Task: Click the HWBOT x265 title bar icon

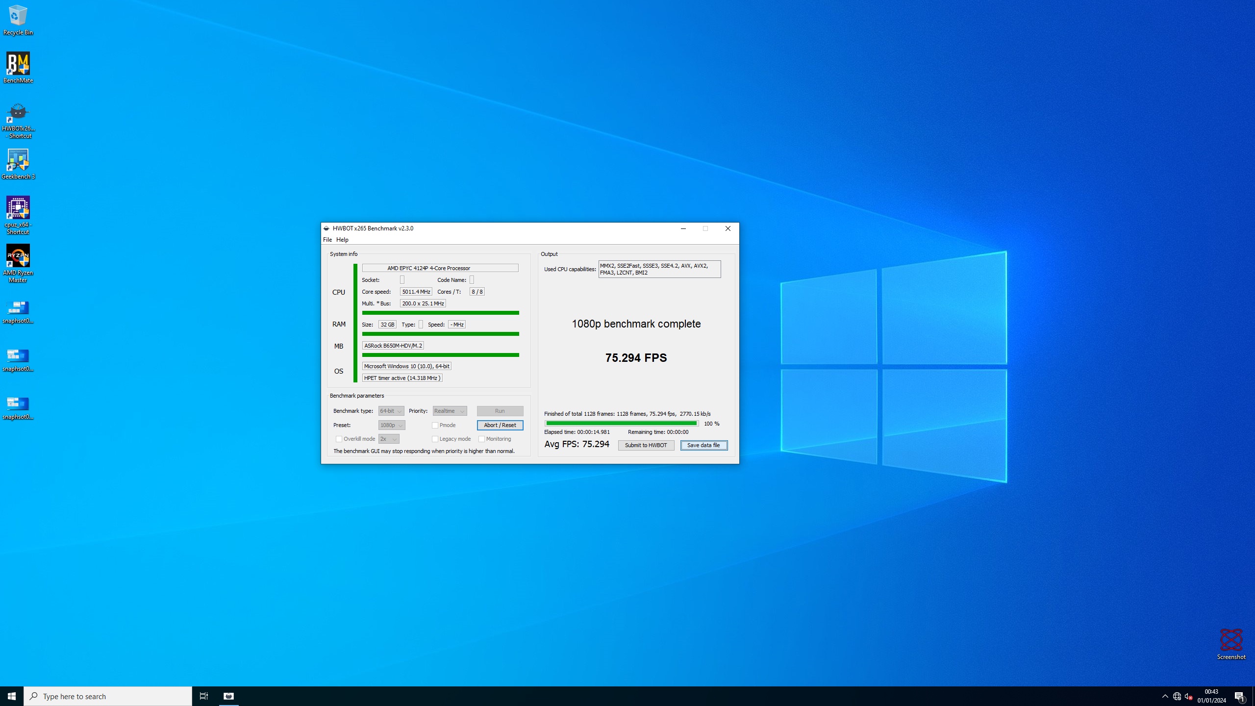Action: click(x=326, y=228)
